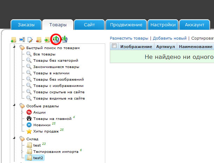
Task: Collapse the Склад section
Action: click(x=14, y=138)
